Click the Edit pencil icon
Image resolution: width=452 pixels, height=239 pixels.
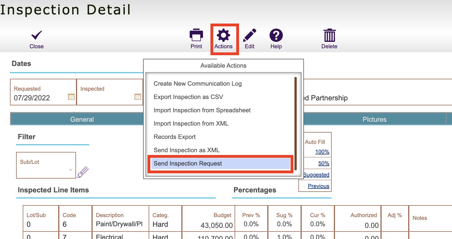click(250, 35)
